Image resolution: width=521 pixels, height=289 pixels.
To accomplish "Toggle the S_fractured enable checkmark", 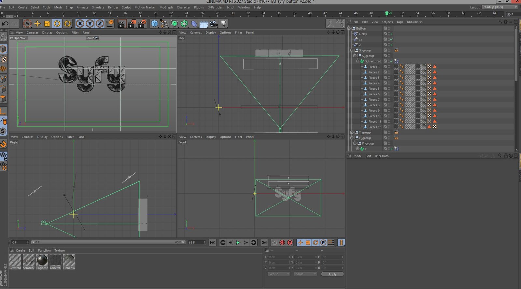I will (x=391, y=61).
